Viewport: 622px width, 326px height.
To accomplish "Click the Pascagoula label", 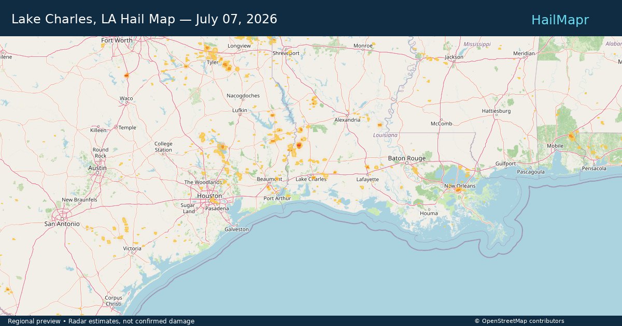I will pos(530,171).
